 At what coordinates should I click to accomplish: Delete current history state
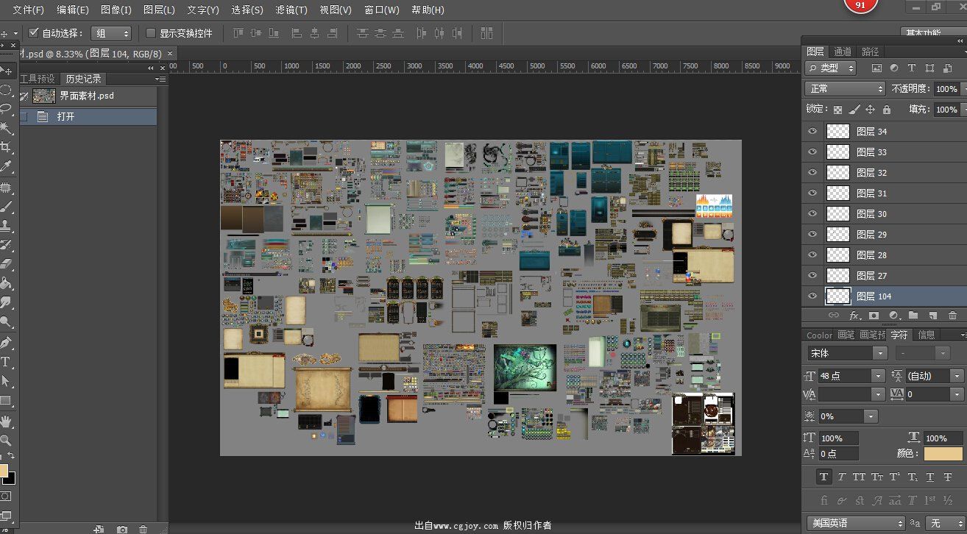[x=144, y=529]
